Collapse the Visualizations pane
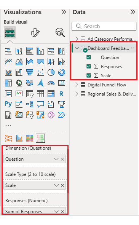 tap(64, 12)
